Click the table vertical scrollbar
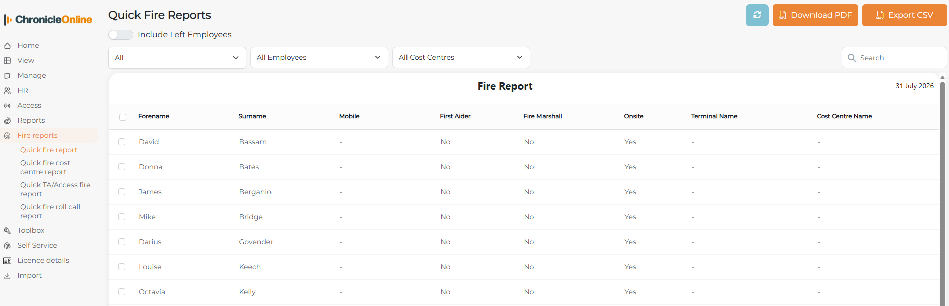This screenshot has height=306, width=949. point(942,193)
